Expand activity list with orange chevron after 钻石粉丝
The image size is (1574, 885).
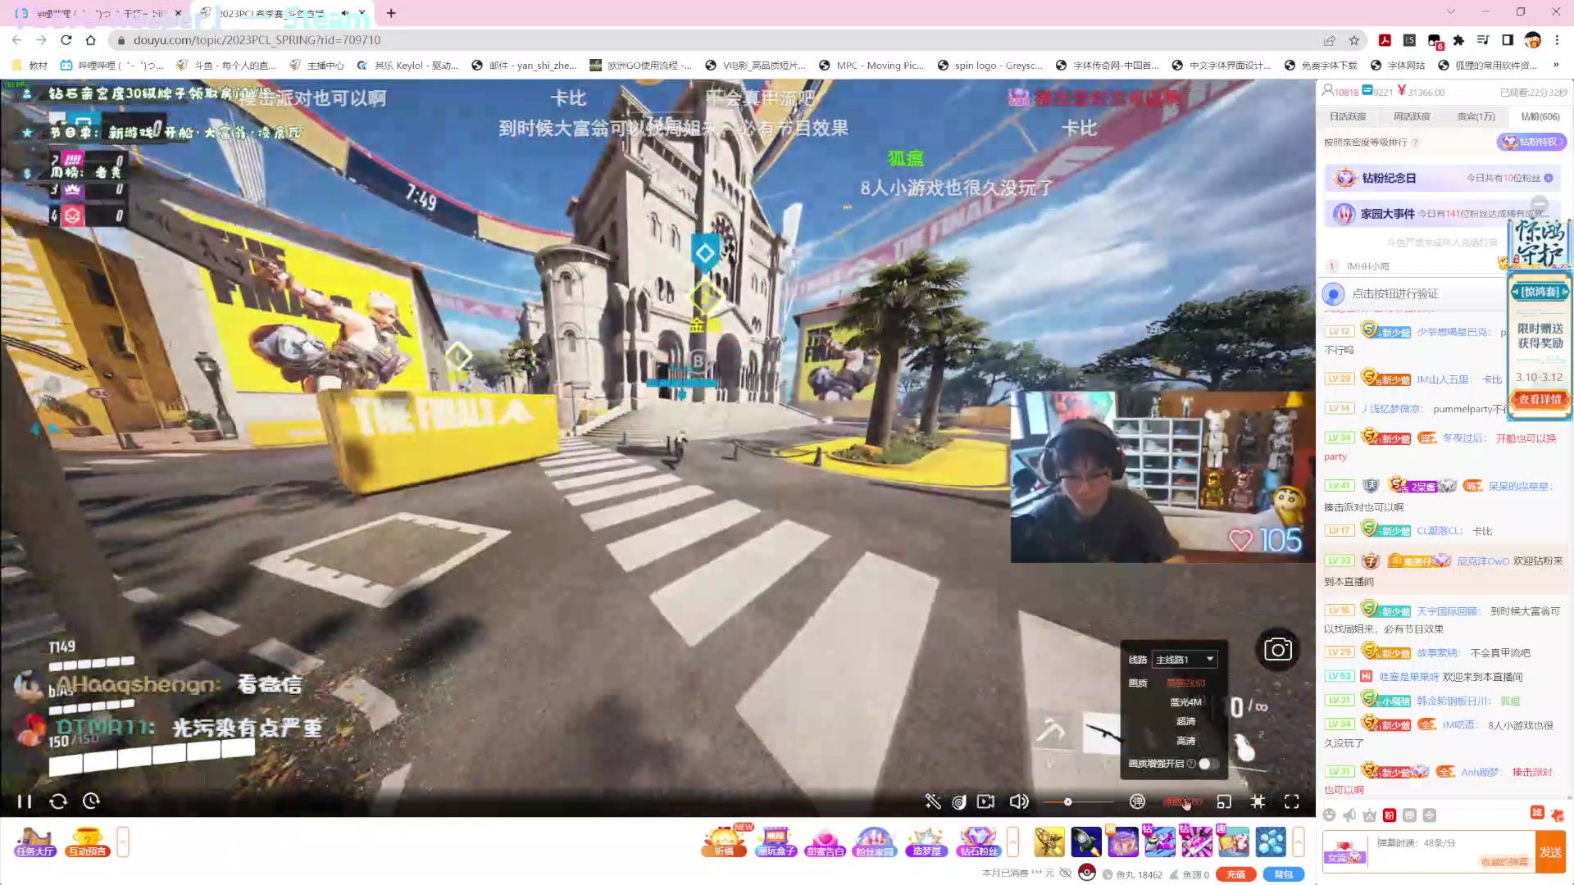(x=1013, y=842)
